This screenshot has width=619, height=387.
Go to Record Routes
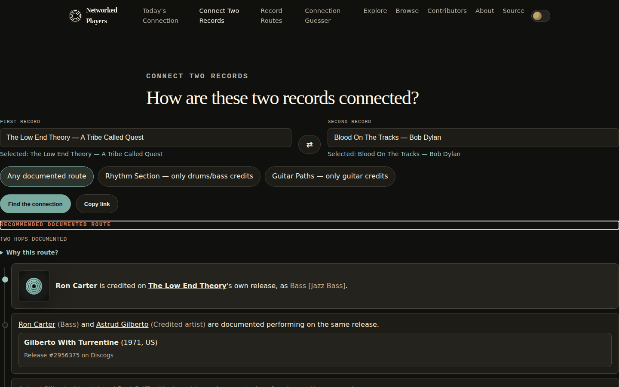(271, 15)
